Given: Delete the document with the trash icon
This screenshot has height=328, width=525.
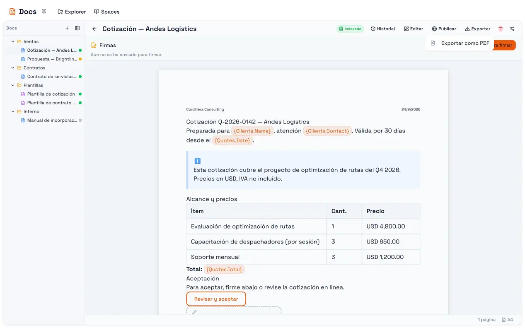Looking at the screenshot, I should click(501, 29).
